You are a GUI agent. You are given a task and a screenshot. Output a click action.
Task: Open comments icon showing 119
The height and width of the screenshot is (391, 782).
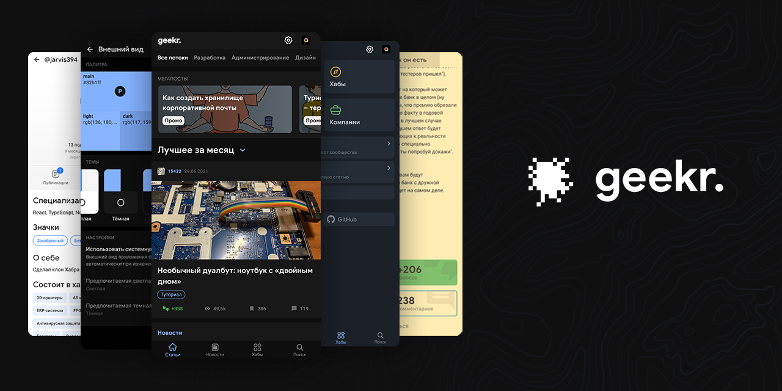click(x=294, y=309)
